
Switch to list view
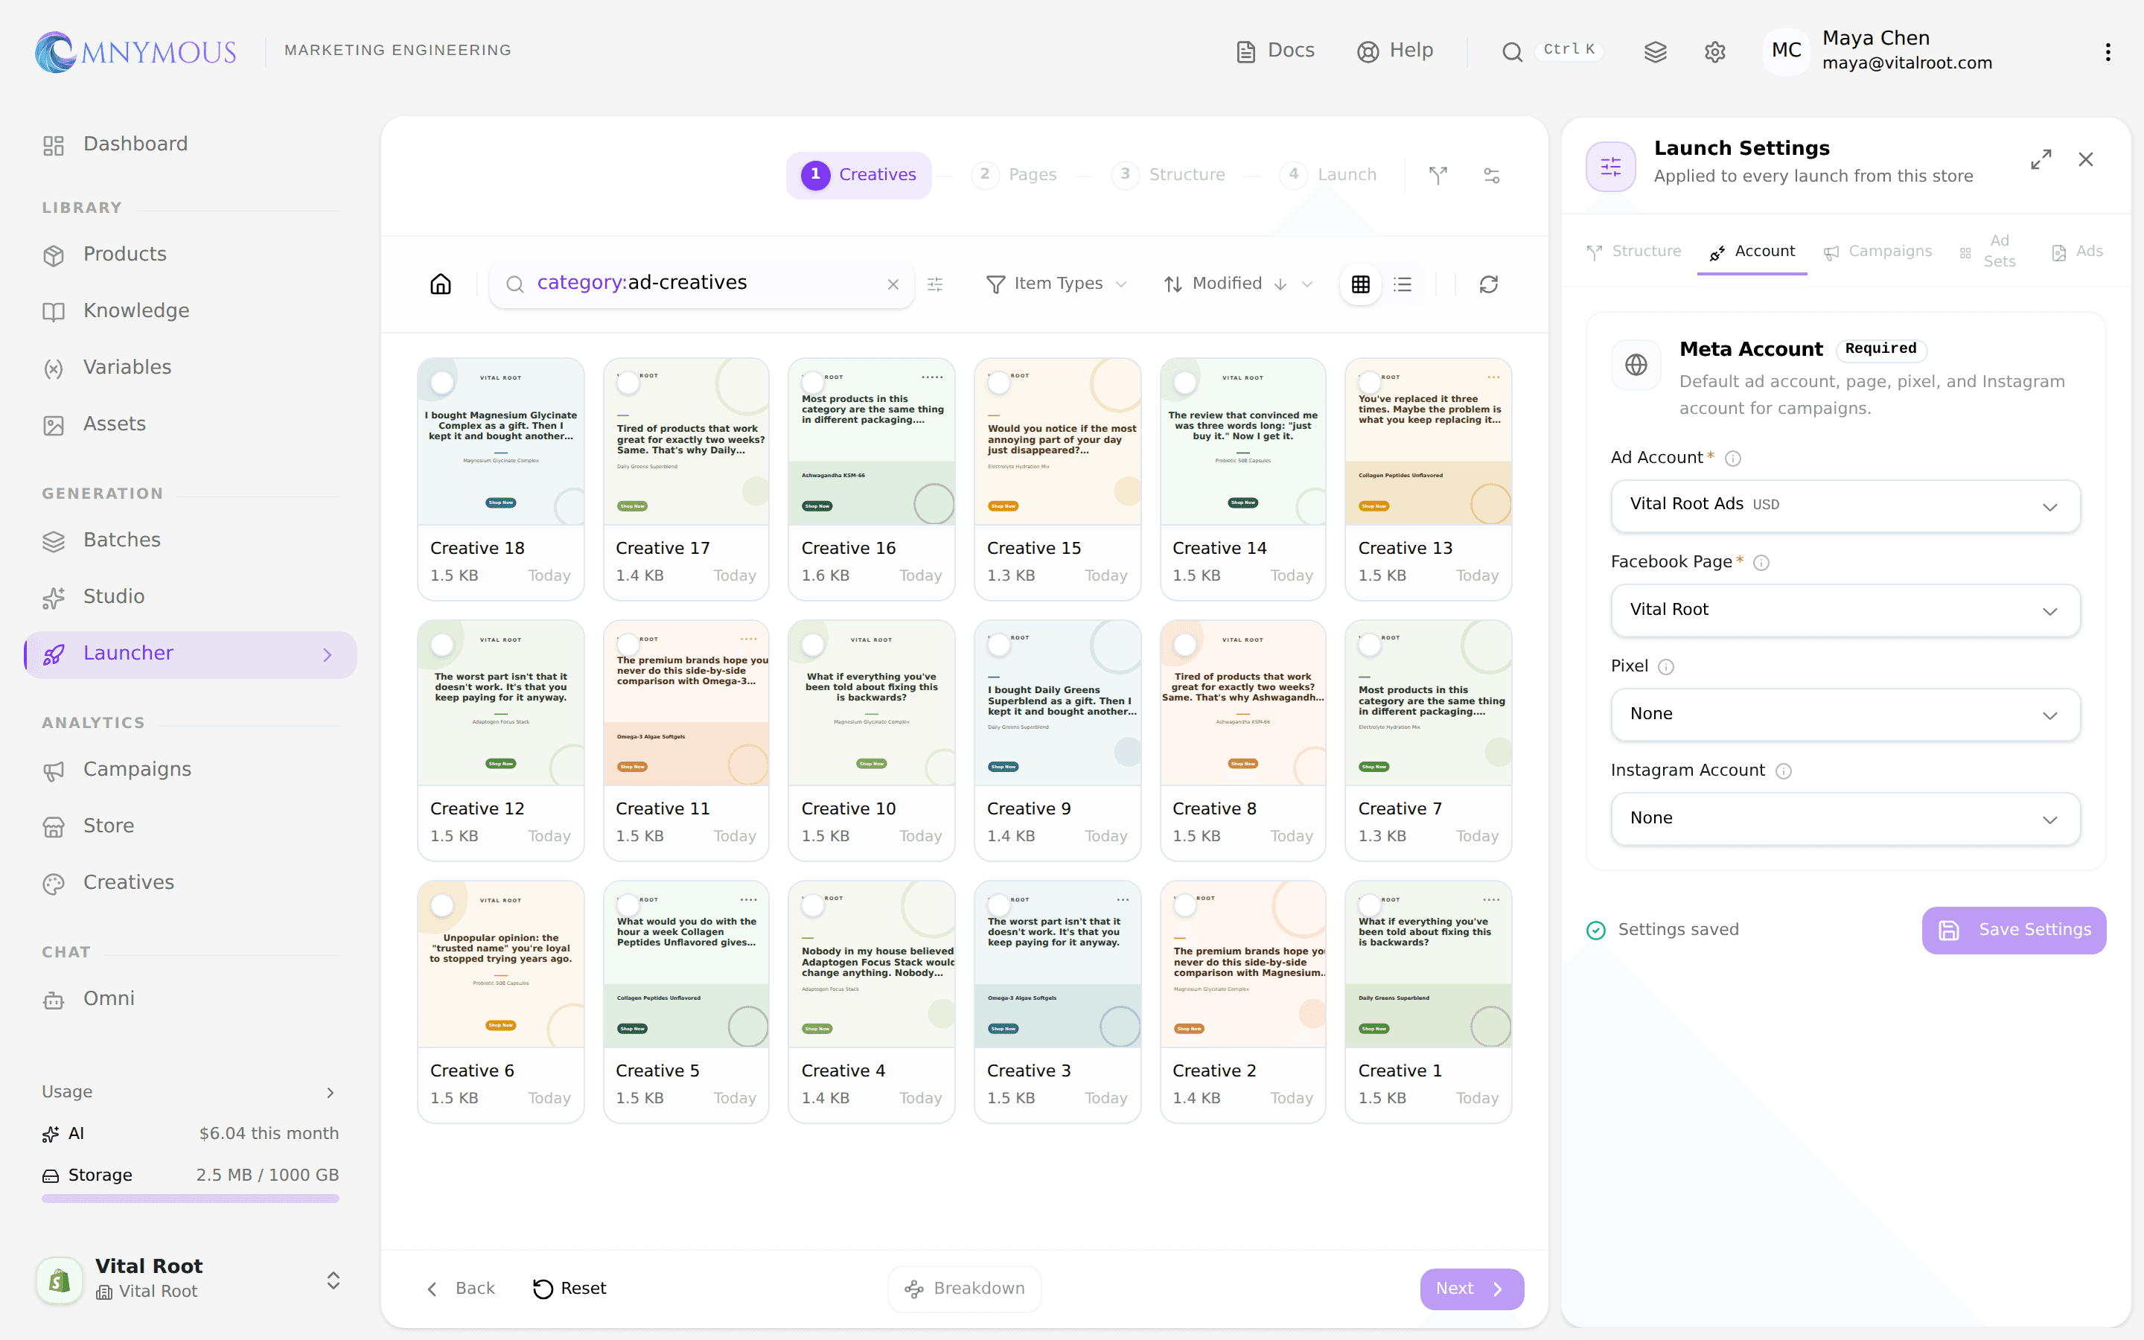click(1403, 284)
